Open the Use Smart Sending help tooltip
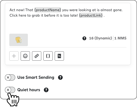Viewport: 137px width, 107px height. [60, 77]
